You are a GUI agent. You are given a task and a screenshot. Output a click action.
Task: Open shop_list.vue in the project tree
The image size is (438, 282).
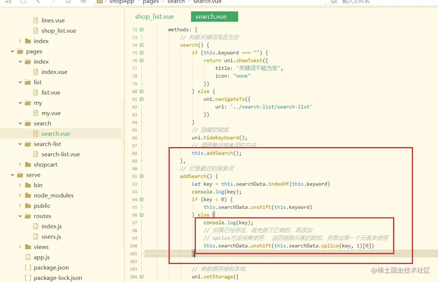click(59, 31)
